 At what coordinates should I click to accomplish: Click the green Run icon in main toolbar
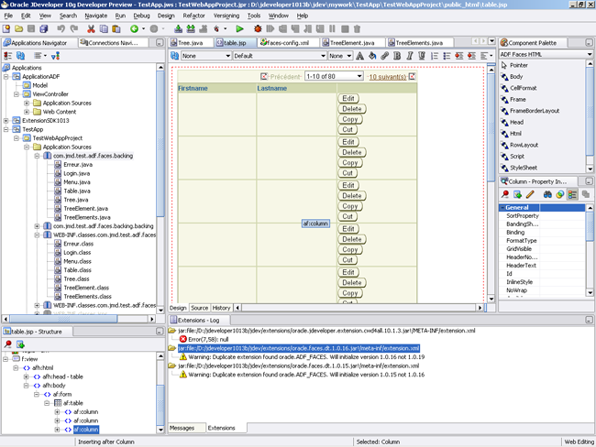(x=240, y=29)
